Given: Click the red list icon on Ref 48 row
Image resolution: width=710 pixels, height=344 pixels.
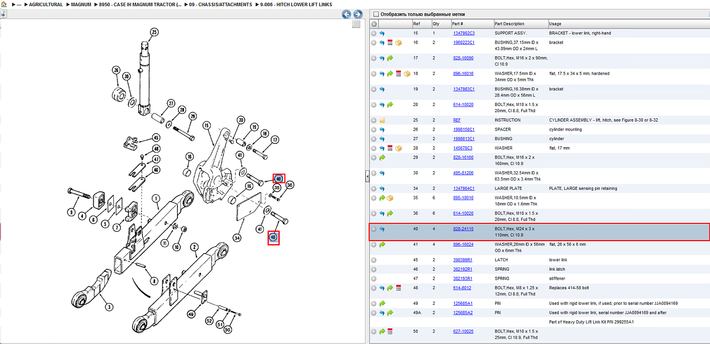Looking at the screenshot, I should click(x=399, y=288).
